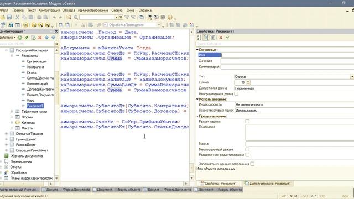The width and height of the screenshot is (354, 199).
Task: Collapse the Использование properties section
Action: click(x=197, y=99)
